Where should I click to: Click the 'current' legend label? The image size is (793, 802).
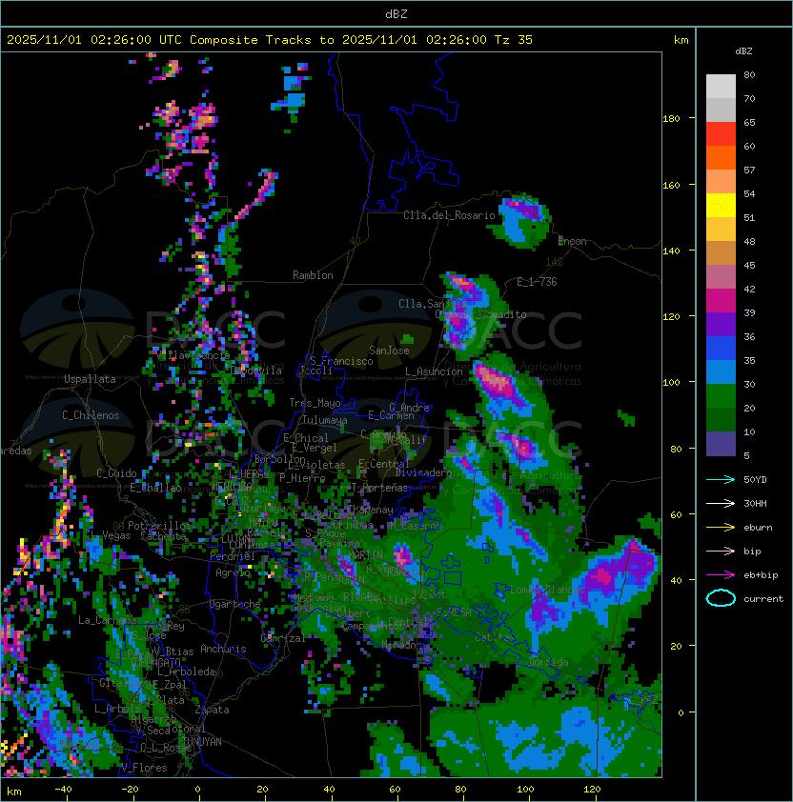pyautogui.click(x=763, y=599)
